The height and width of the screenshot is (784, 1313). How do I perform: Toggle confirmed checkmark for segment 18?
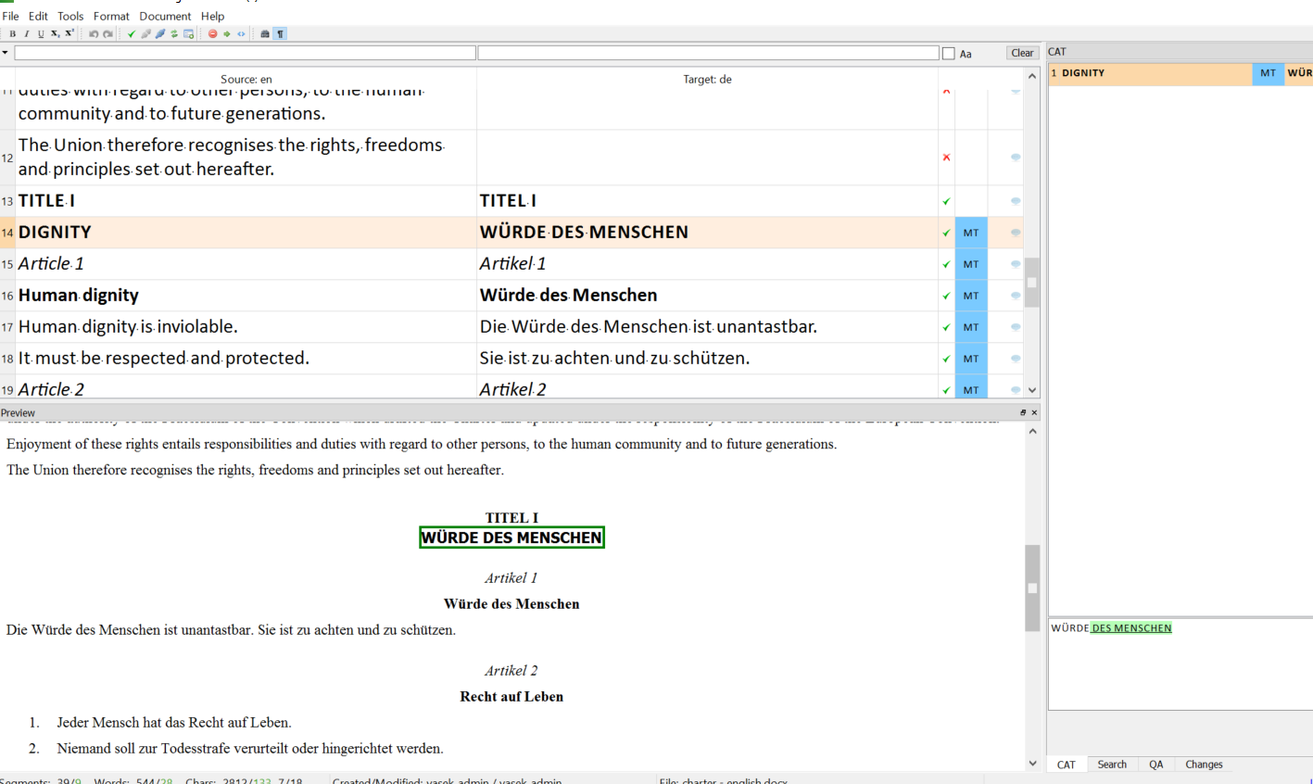(x=946, y=359)
